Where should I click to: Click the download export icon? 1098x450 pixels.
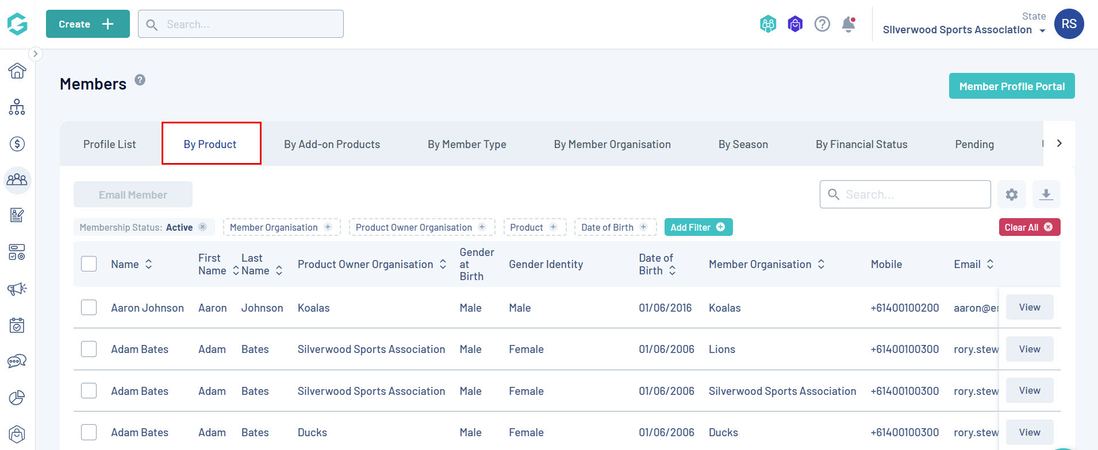pyautogui.click(x=1046, y=195)
